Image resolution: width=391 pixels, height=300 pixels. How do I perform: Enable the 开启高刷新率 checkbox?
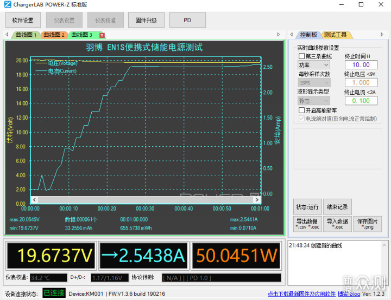coord(302,110)
